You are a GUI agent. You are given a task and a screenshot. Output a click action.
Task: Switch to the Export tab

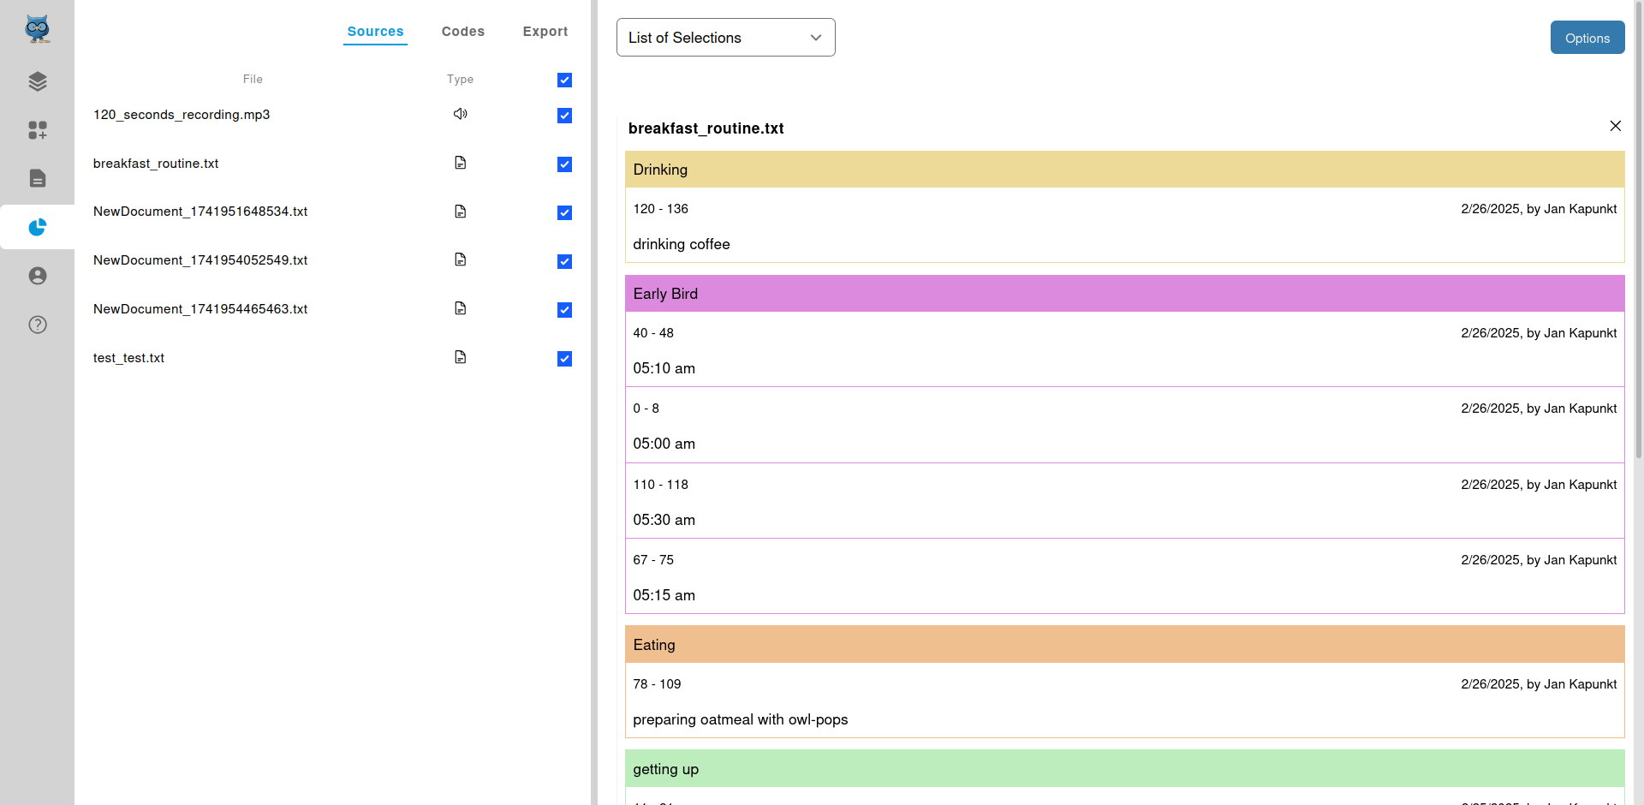point(545,32)
